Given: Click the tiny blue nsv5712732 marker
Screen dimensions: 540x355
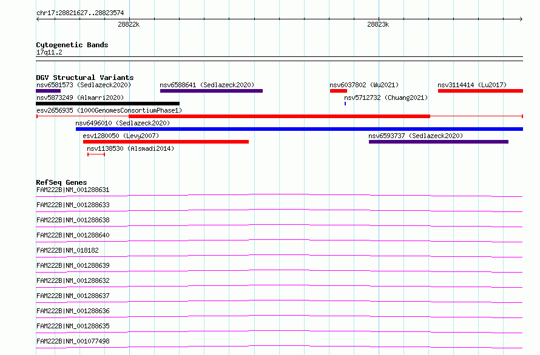Looking at the screenshot, I should pos(345,104).
